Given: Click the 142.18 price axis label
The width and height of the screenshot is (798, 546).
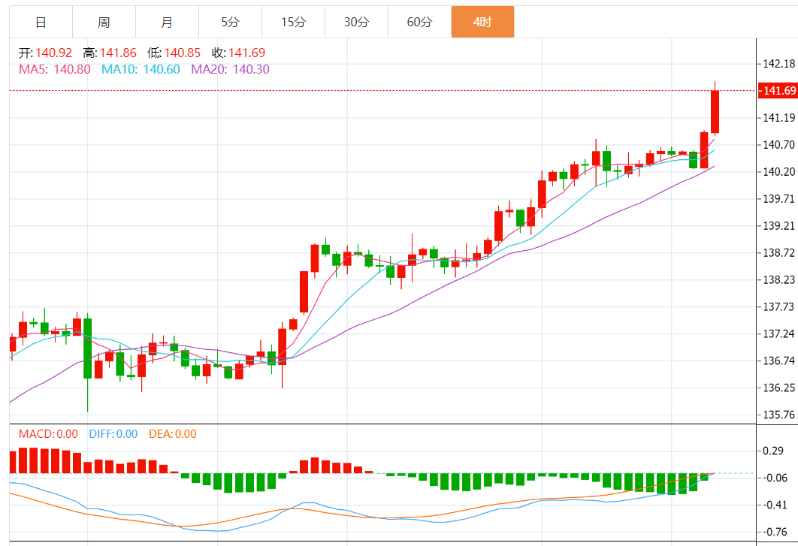Looking at the screenshot, I should point(778,64).
